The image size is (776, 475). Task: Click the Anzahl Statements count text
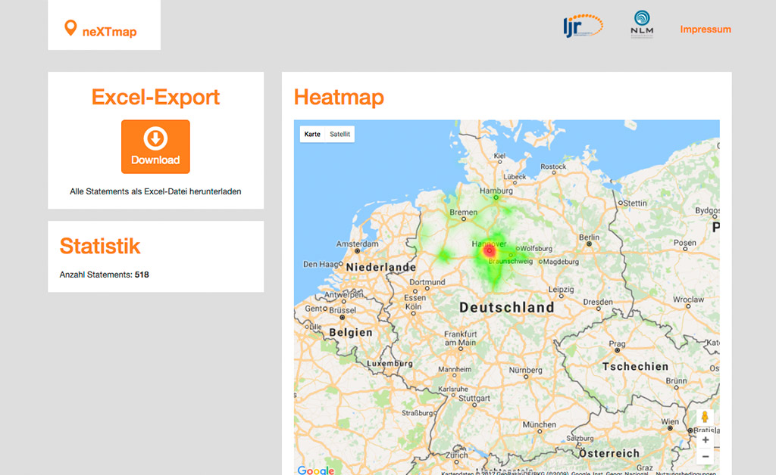(105, 275)
